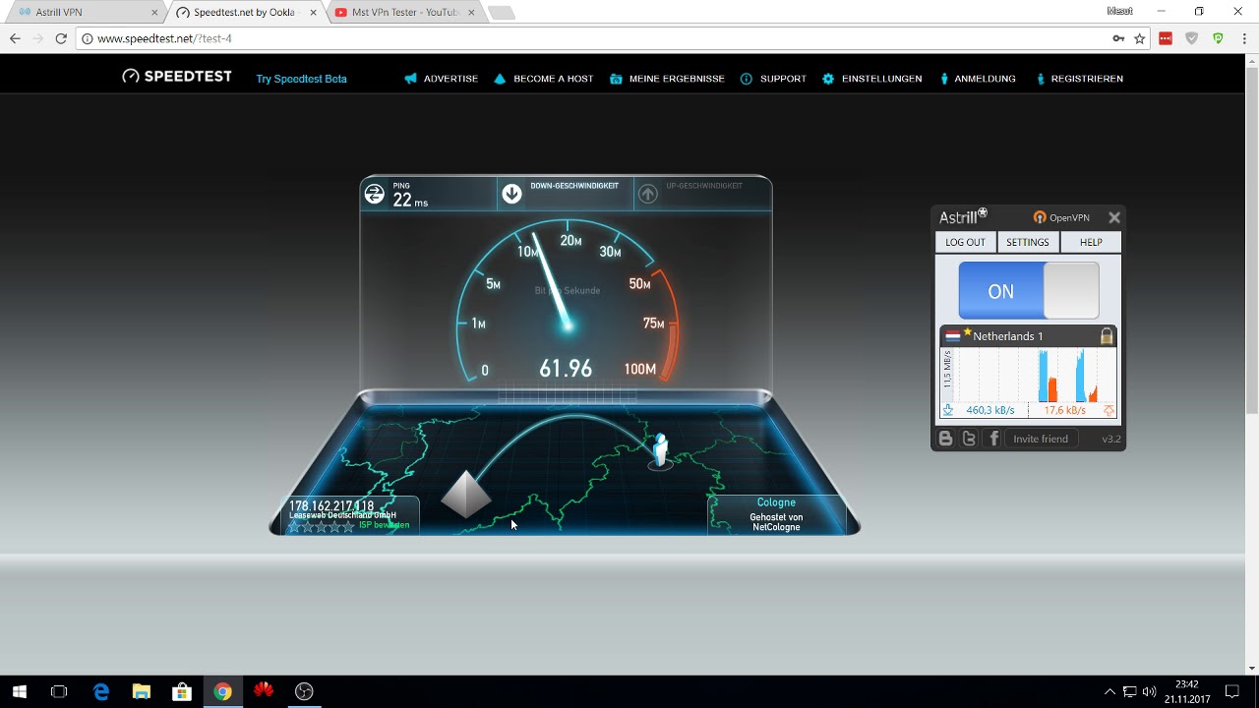The height and width of the screenshot is (708, 1259).
Task: Open the Huawei app on taskbar
Action: click(263, 691)
